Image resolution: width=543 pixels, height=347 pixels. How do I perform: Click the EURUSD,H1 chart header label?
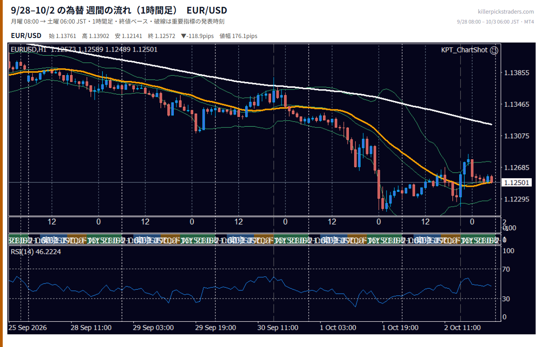click(x=29, y=50)
